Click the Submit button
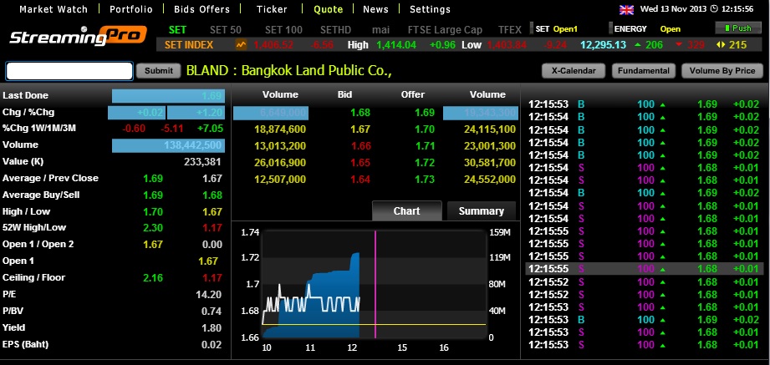770x365 pixels. tap(159, 71)
